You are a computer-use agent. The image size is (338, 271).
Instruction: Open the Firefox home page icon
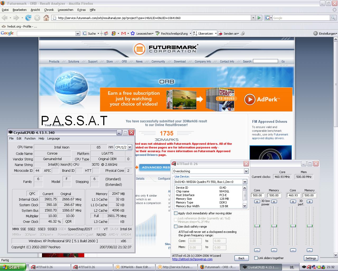[46, 18]
